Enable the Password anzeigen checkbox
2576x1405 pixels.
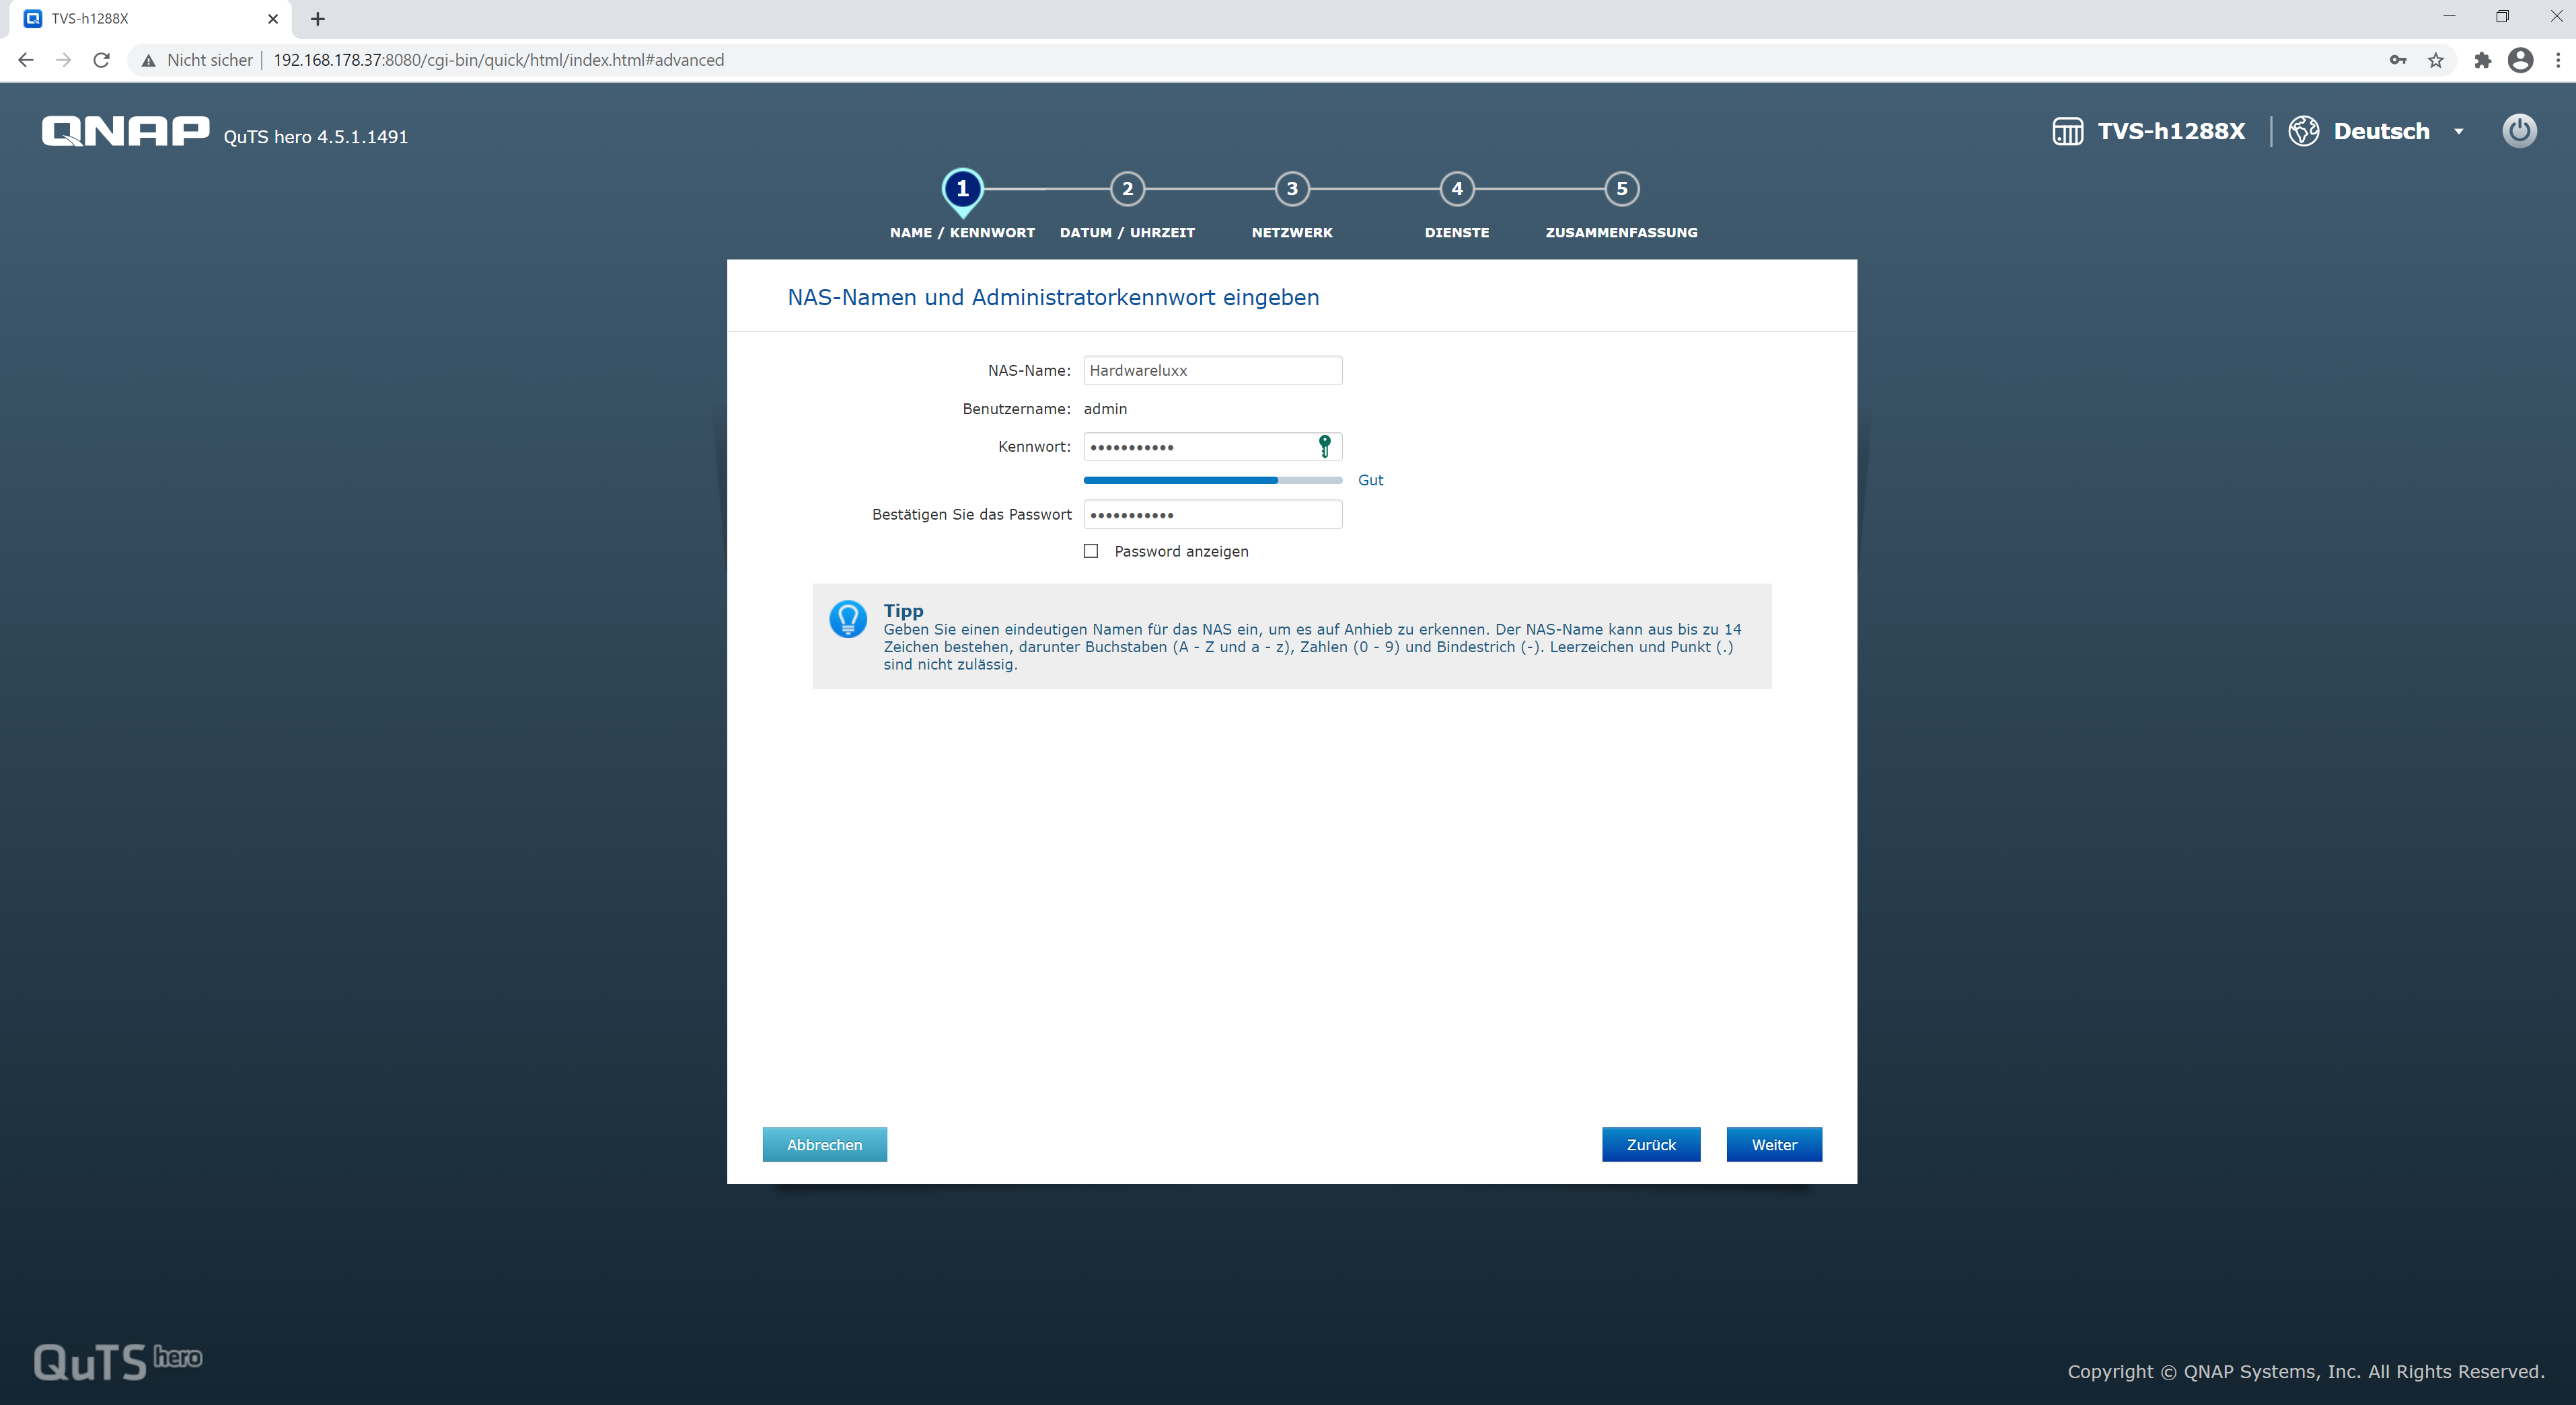tap(1091, 551)
